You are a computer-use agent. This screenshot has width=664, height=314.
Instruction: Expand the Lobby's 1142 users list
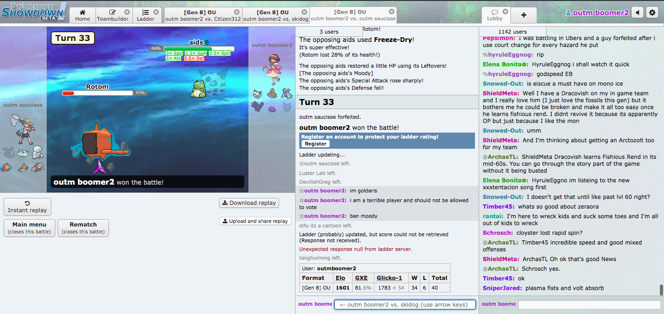(513, 31)
